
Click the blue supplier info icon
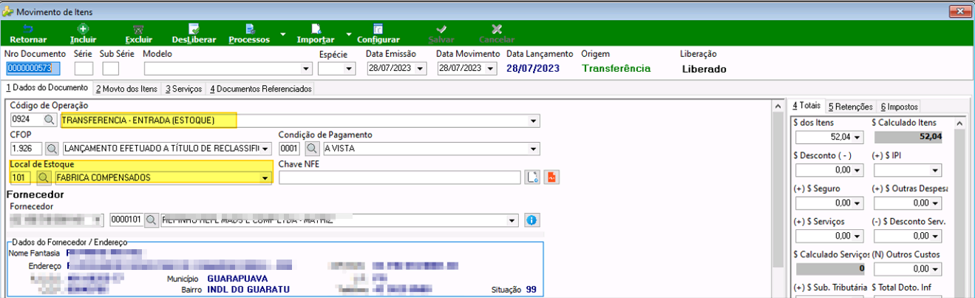(531, 220)
